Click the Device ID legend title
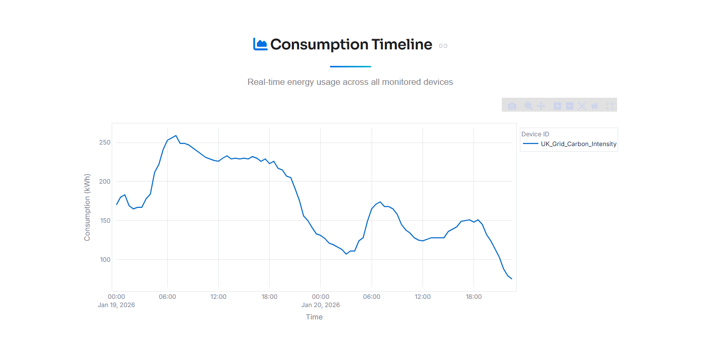 (535, 134)
